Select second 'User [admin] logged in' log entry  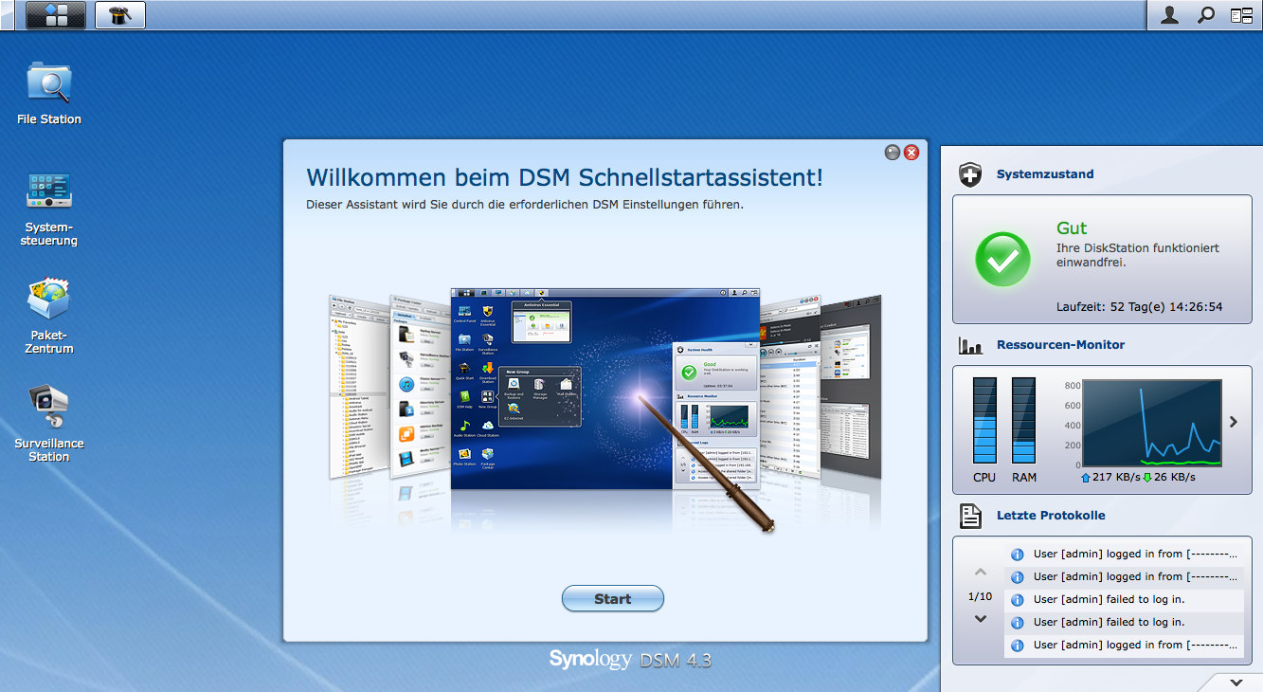(x=1124, y=577)
